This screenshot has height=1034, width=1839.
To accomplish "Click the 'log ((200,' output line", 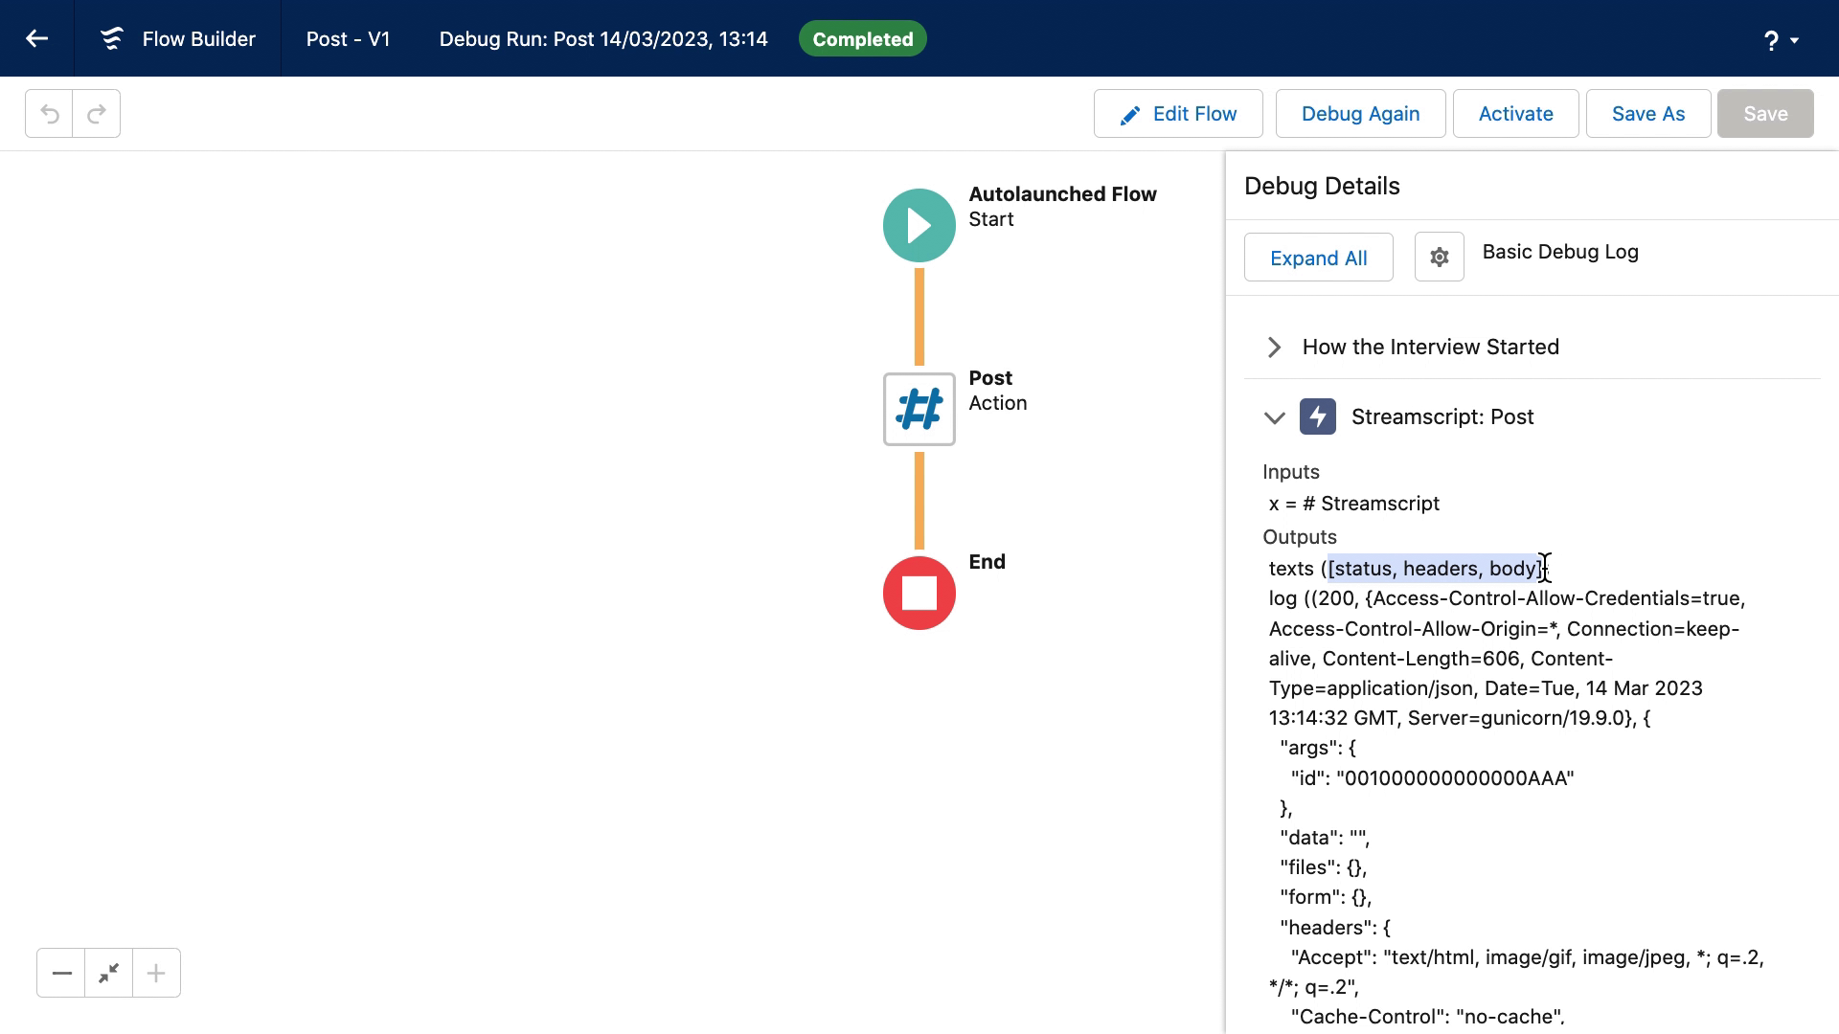I will (1508, 598).
